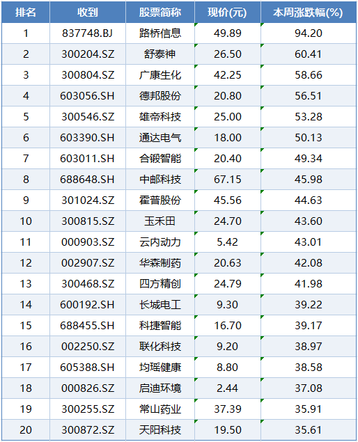Select the cell containing 837748.BJ
Screen dimensions: 358x442
(88, 33)
